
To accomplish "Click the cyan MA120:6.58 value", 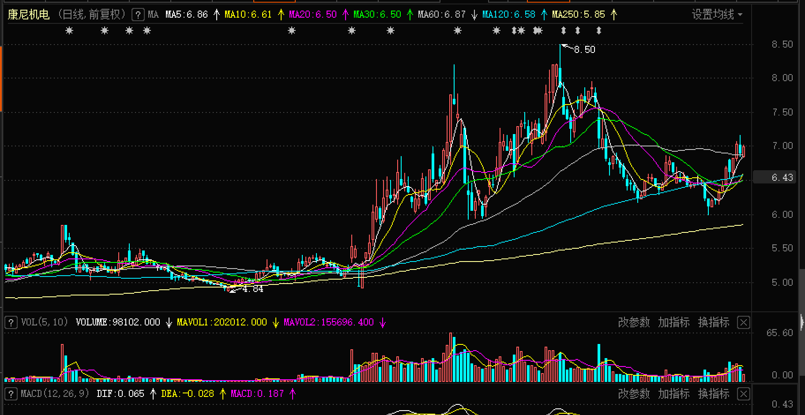I will coord(509,15).
